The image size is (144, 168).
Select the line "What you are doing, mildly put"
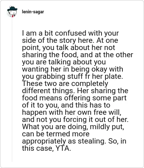73,127
